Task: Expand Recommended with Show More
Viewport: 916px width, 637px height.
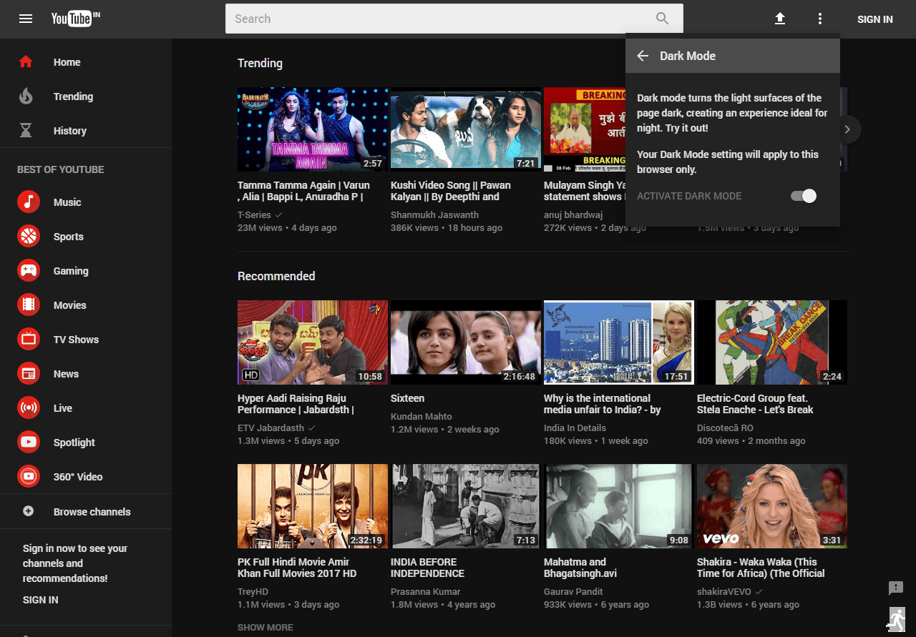Action: [x=265, y=627]
